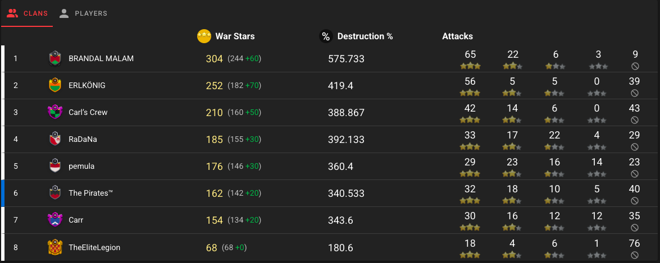Click the pemula clan badge icon
This screenshot has width=660, height=263.
point(54,166)
